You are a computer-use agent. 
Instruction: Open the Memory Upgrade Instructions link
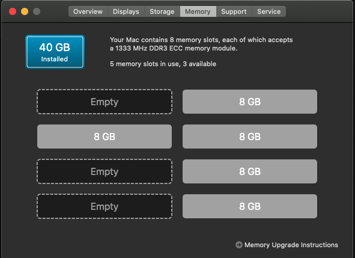pos(291,245)
